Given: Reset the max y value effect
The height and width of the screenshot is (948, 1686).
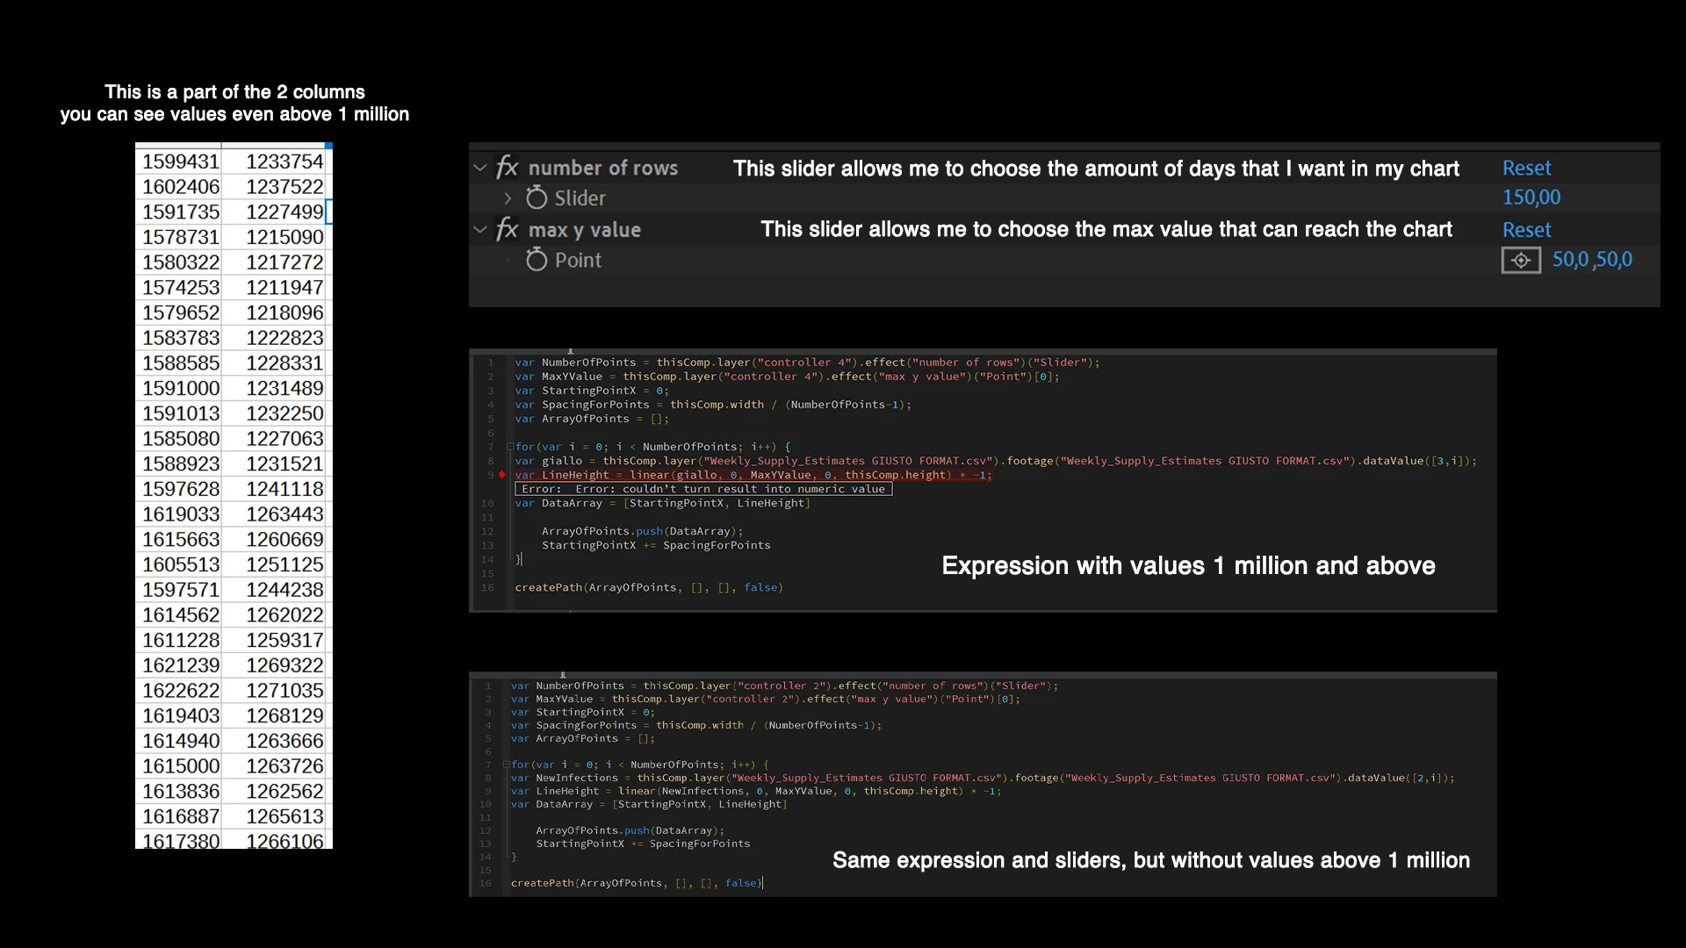Looking at the screenshot, I should pos(1526,230).
